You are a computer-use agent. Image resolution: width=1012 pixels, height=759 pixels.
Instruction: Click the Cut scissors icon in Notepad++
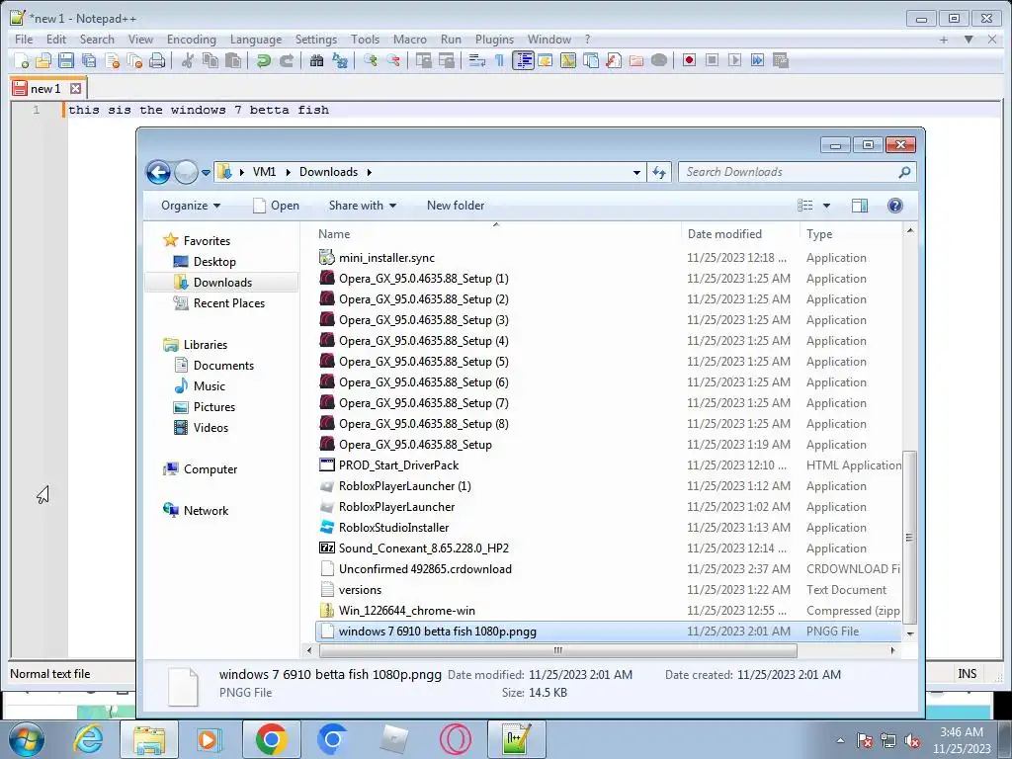click(187, 60)
